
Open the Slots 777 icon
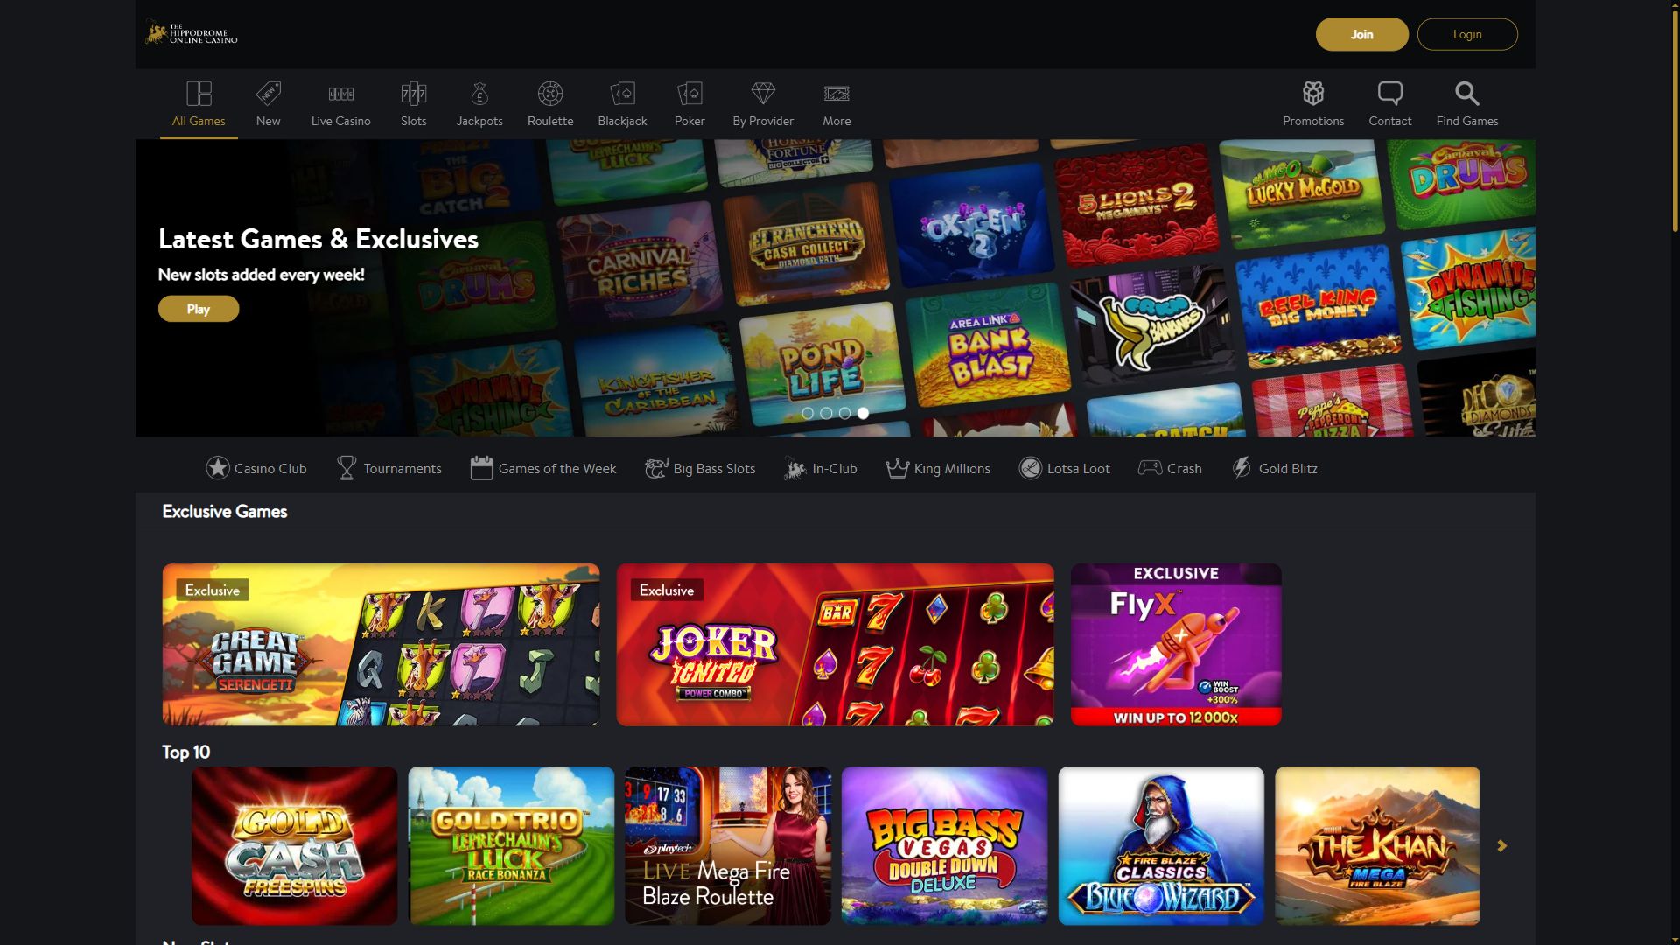click(x=414, y=94)
